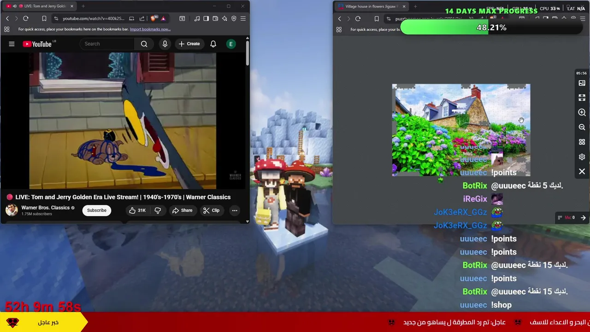
Task: Reload the YouTube page
Action: tap(26, 18)
